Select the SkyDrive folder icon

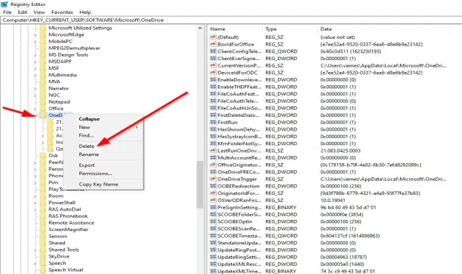[x=43, y=257]
